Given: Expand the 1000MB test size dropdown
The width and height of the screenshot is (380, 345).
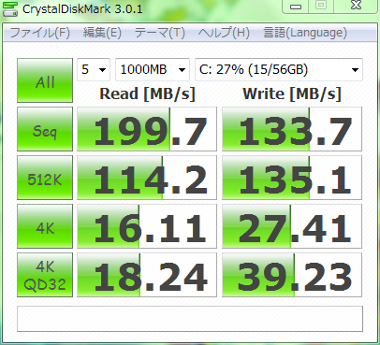Looking at the screenshot, I should [x=153, y=69].
